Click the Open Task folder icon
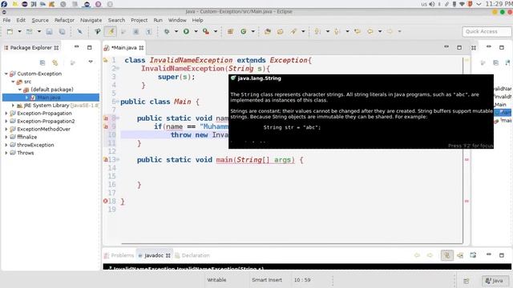Image resolution: width=513 pixels, height=288 pixels. click(281, 31)
